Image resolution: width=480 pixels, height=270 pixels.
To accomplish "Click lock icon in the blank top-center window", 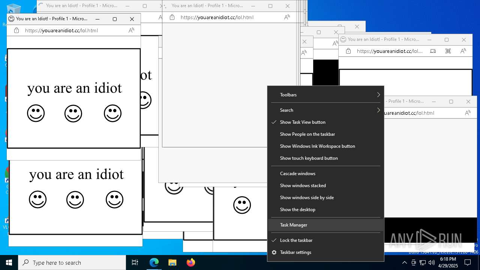I will click(x=172, y=17).
